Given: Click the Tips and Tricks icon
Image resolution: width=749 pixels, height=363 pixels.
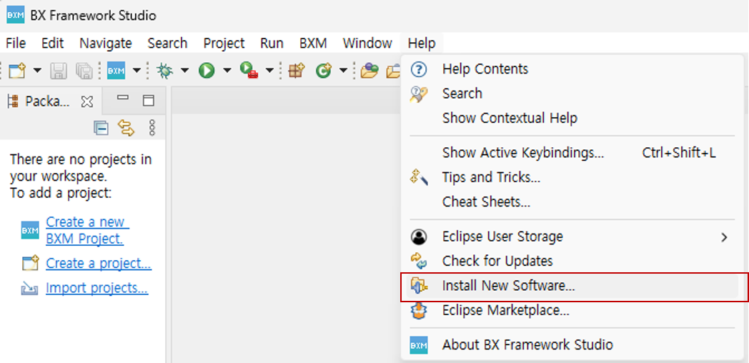Looking at the screenshot, I should (x=419, y=177).
